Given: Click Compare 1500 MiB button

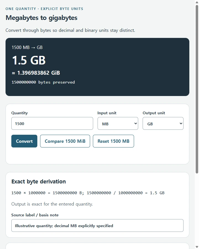Looking at the screenshot, I should pyautogui.click(x=65, y=141).
